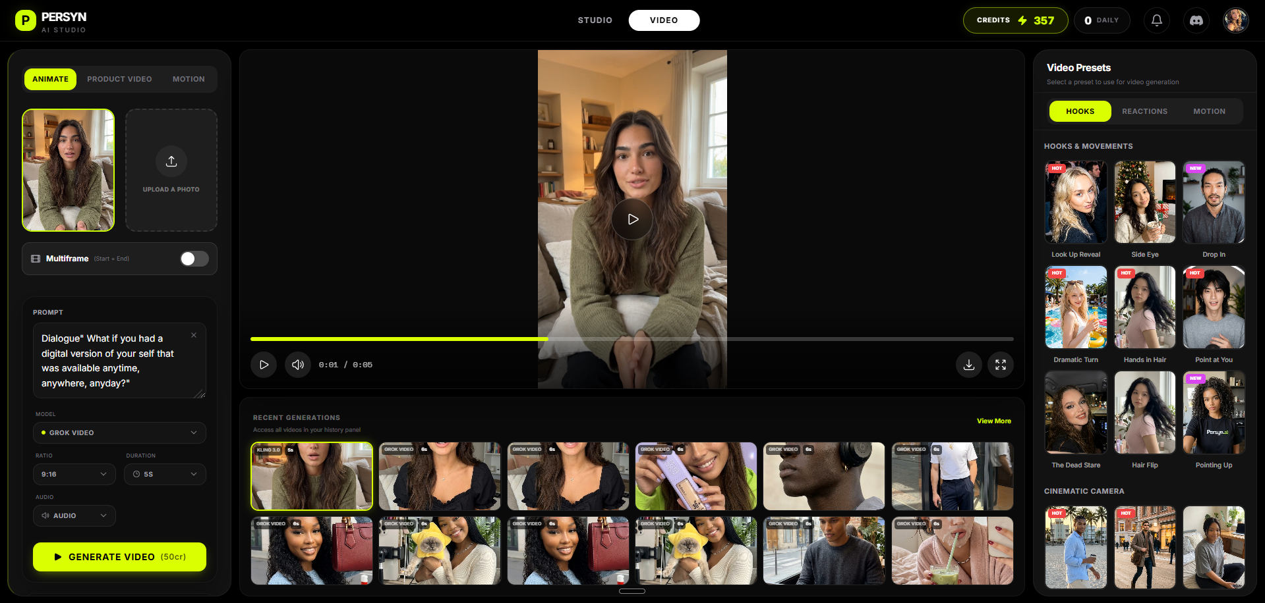Viewport: 1265px width, 603px height.
Task: Play the video with center play button
Action: click(632, 219)
